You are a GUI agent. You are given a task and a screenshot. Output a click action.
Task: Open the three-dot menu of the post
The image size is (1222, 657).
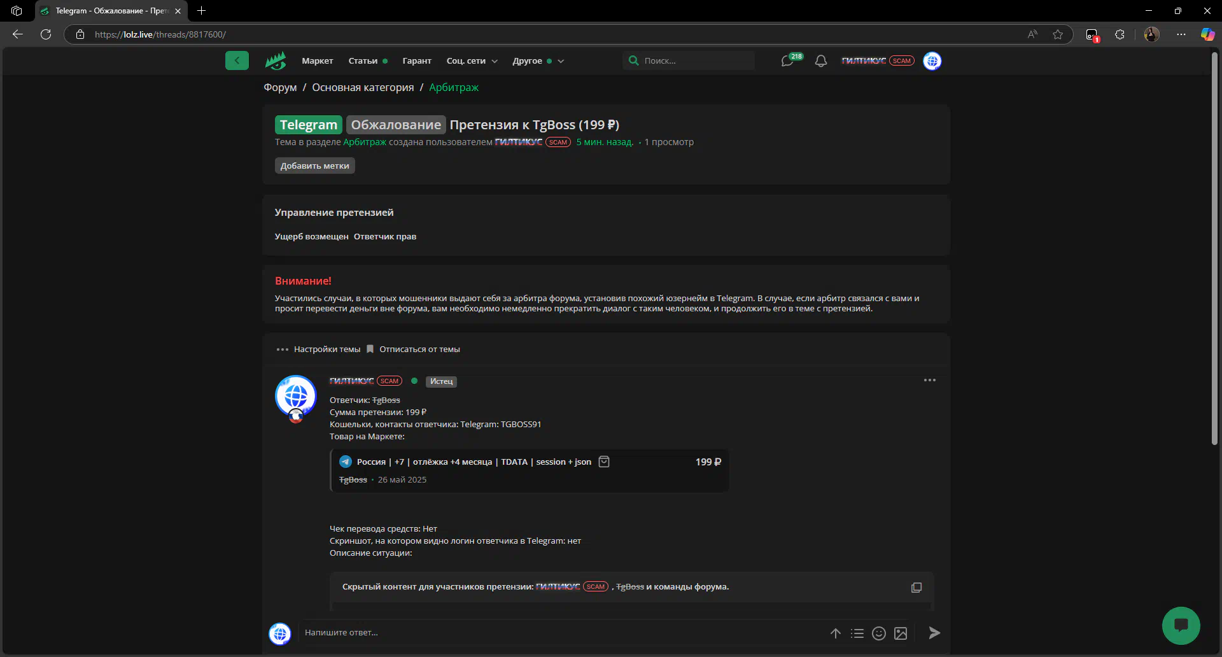click(x=930, y=380)
